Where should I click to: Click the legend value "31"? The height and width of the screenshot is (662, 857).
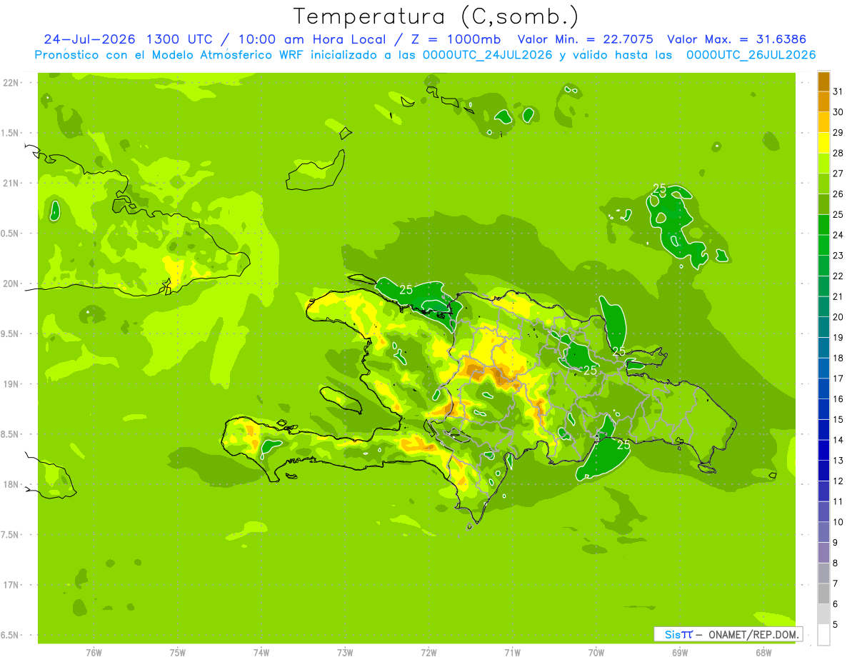(x=838, y=91)
